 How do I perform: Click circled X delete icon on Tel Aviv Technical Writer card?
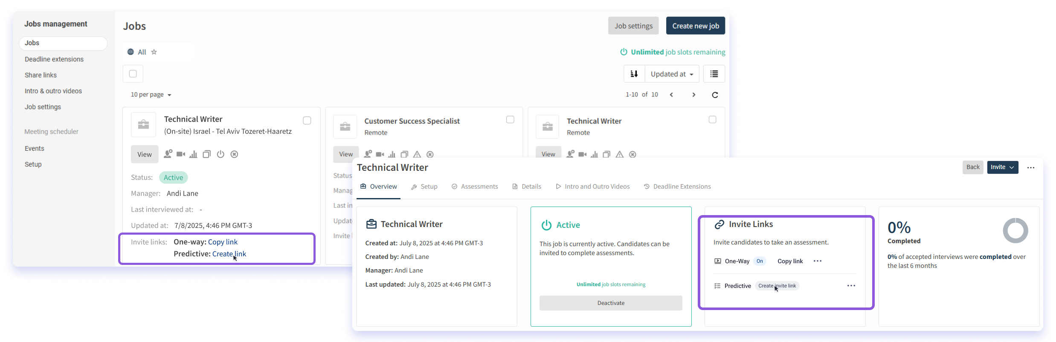click(x=234, y=154)
